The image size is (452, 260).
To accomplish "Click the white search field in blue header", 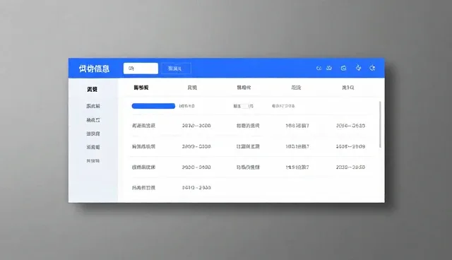I will [141, 69].
